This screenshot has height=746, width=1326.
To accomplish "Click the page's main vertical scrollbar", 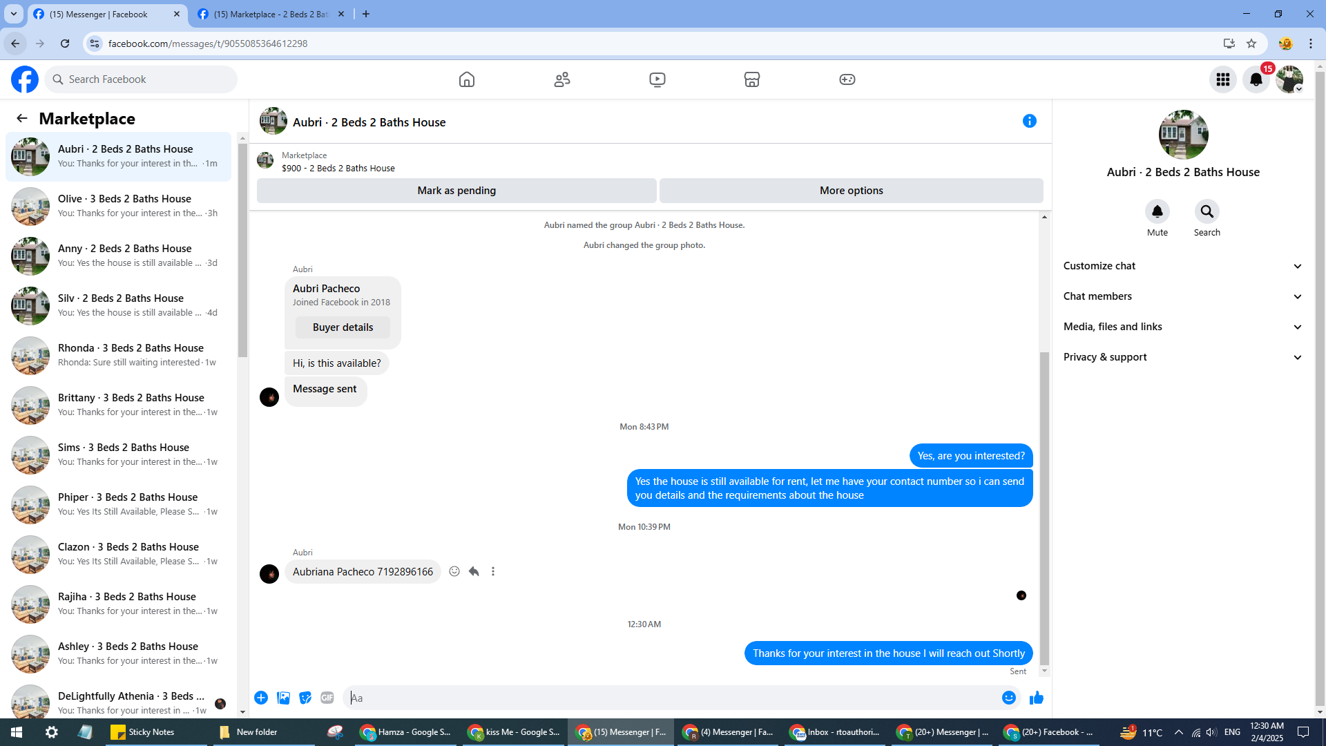I will pos(1320,387).
